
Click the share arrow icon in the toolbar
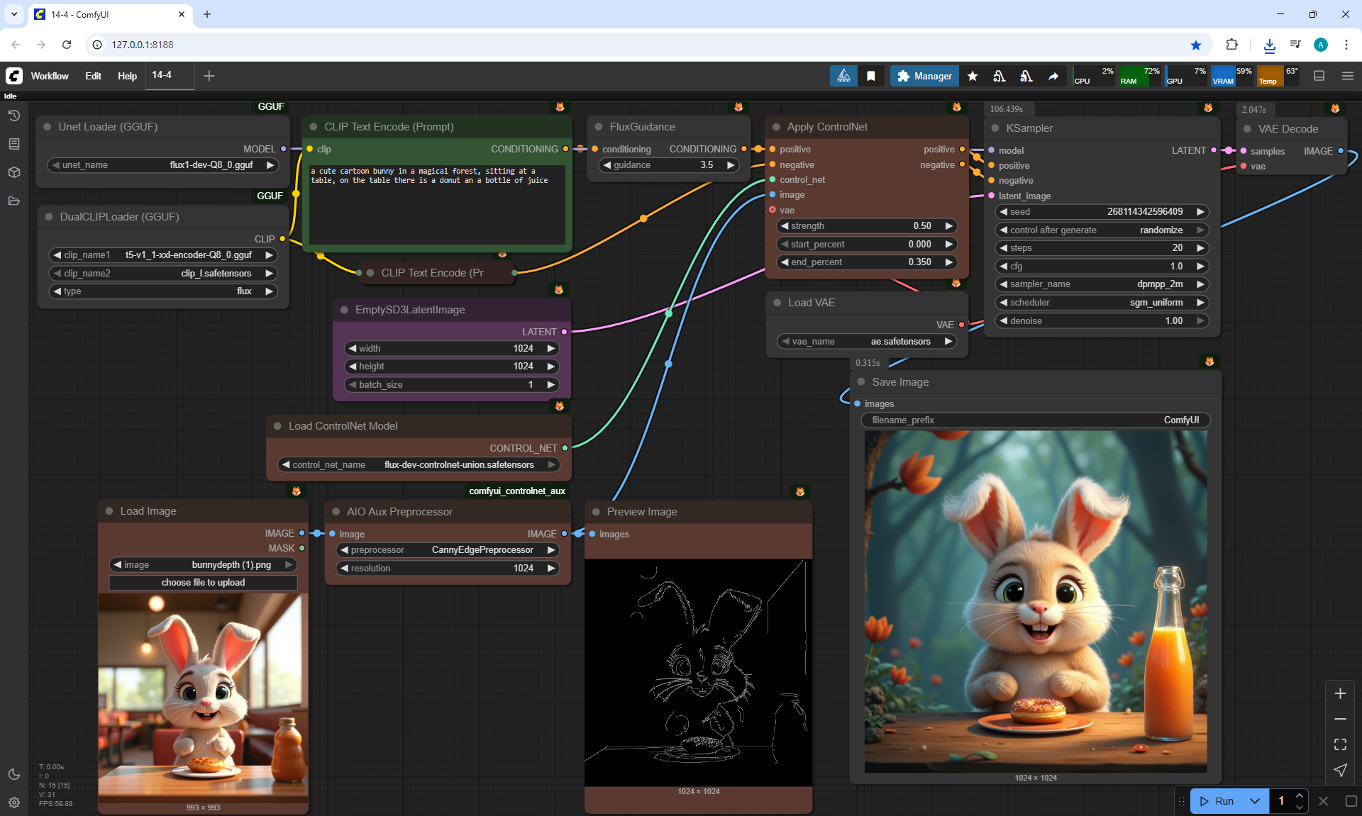tap(1053, 76)
